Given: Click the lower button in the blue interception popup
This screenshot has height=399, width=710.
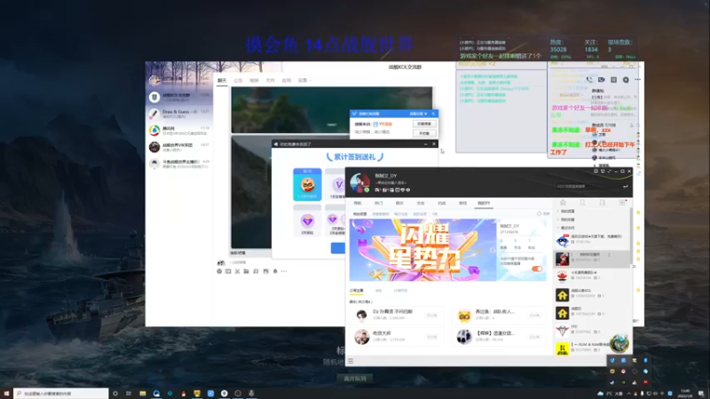Looking at the screenshot, I should pyautogui.click(x=424, y=134).
